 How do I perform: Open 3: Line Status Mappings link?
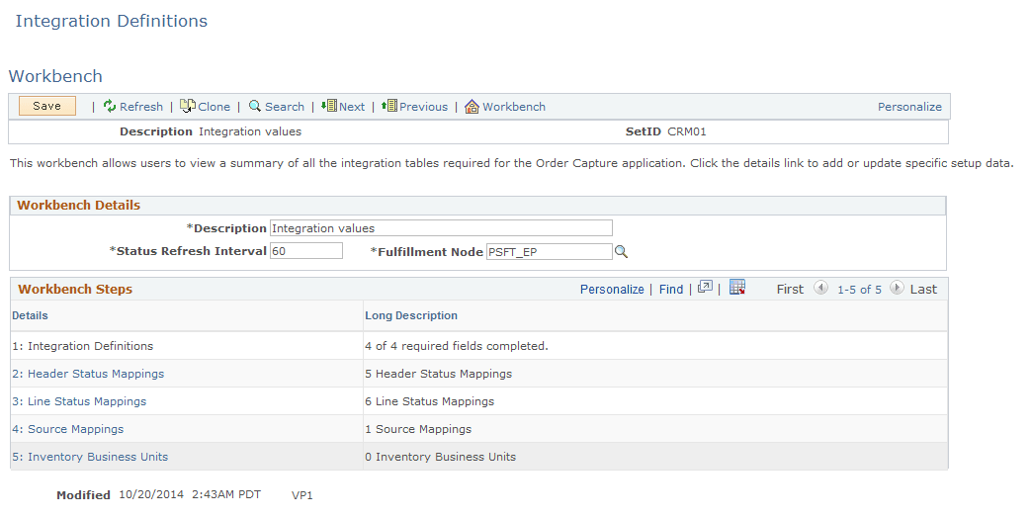[79, 401]
